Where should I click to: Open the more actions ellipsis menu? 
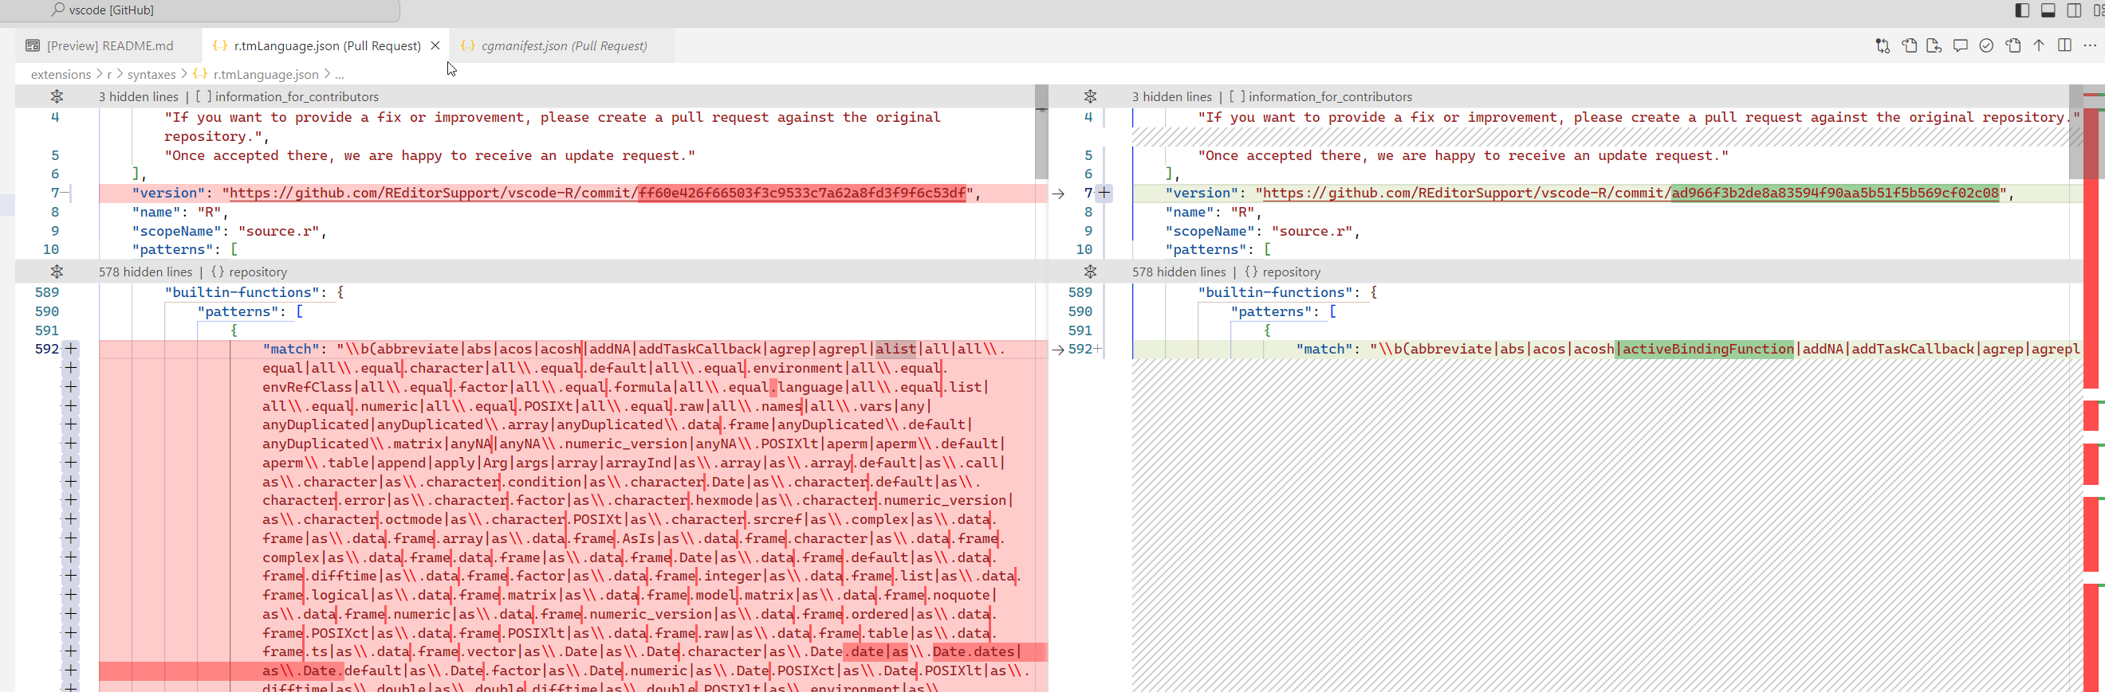2091,45
